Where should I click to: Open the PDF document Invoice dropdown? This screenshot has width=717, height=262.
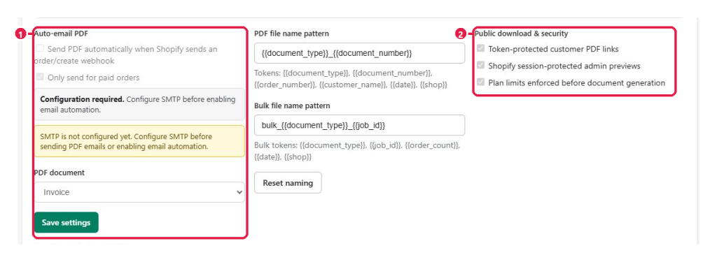click(139, 192)
